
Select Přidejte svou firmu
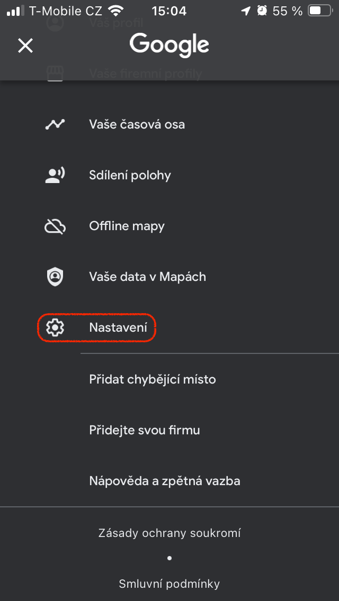[x=145, y=430]
